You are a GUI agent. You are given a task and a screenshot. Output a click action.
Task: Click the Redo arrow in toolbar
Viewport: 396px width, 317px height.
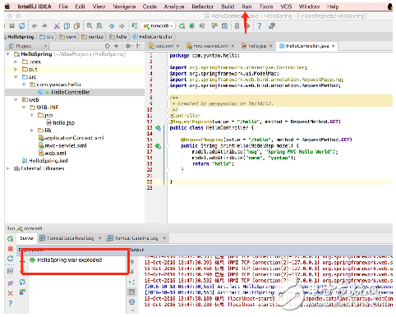pyautogui.click(x=44, y=26)
